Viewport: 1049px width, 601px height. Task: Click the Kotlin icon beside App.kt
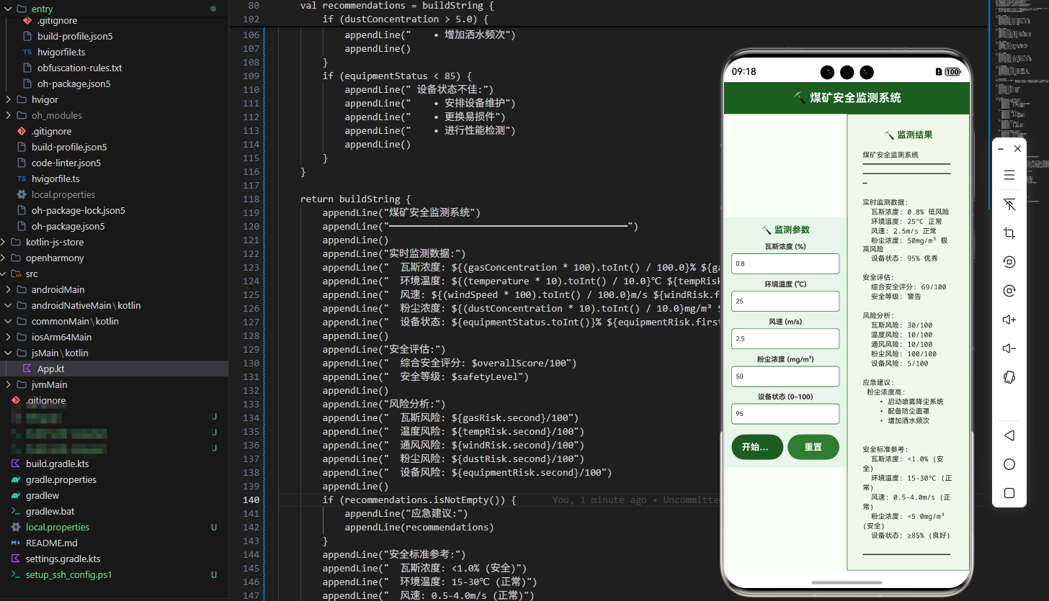[27, 369]
